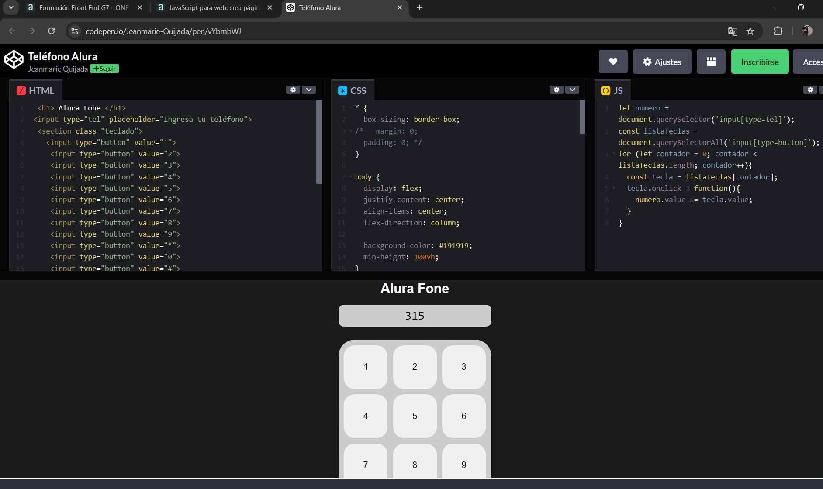Open Jeanmarie Quijada's profile link

(58, 69)
